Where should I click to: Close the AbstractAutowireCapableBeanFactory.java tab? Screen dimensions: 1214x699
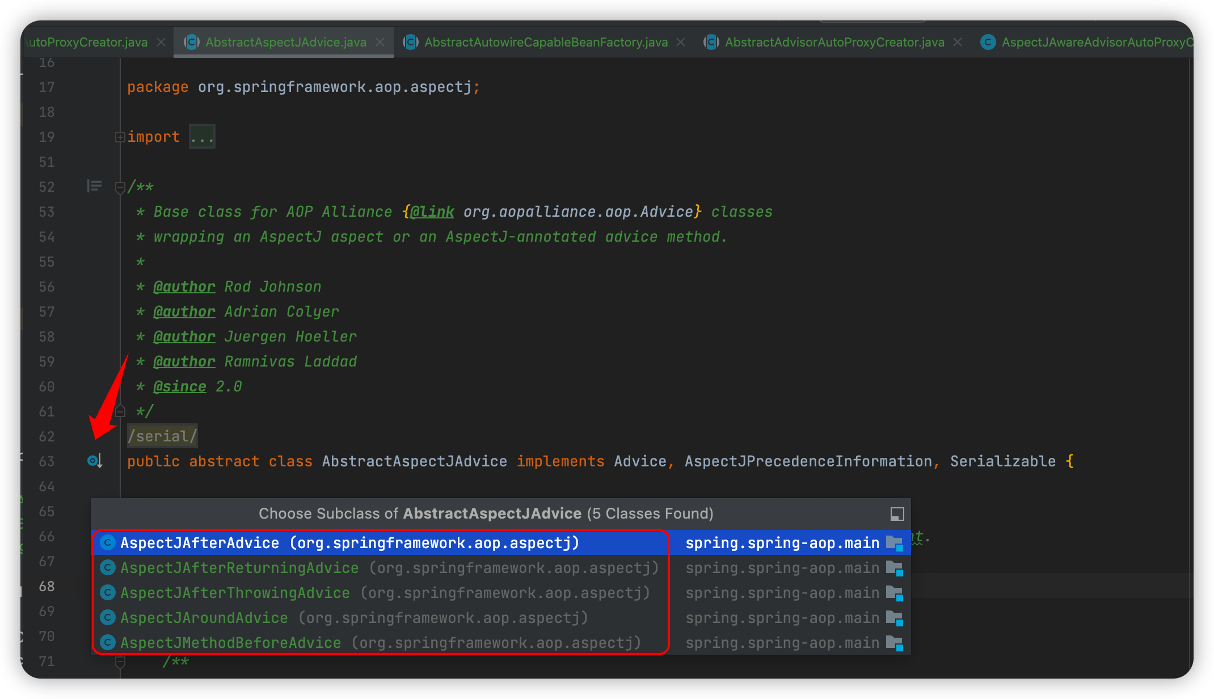[681, 42]
